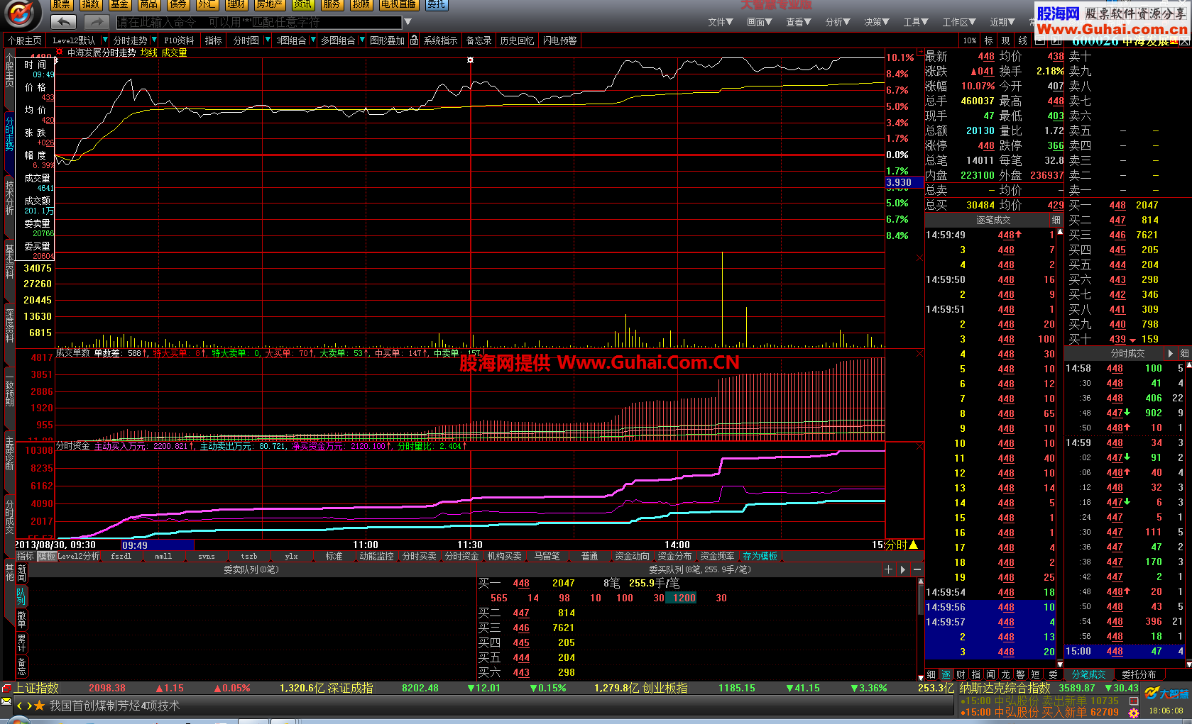Click the 资讯 green category button
This screenshot has width=1192, height=724.
pyautogui.click(x=302, y=4)
